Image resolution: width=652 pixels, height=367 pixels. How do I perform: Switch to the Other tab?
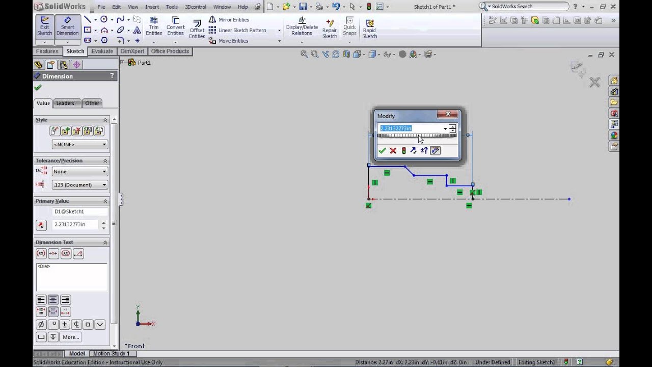click(92, 103)
